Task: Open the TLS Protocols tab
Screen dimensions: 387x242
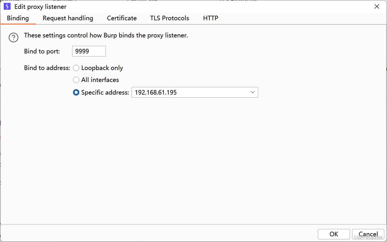Action: tap(170, 18)
